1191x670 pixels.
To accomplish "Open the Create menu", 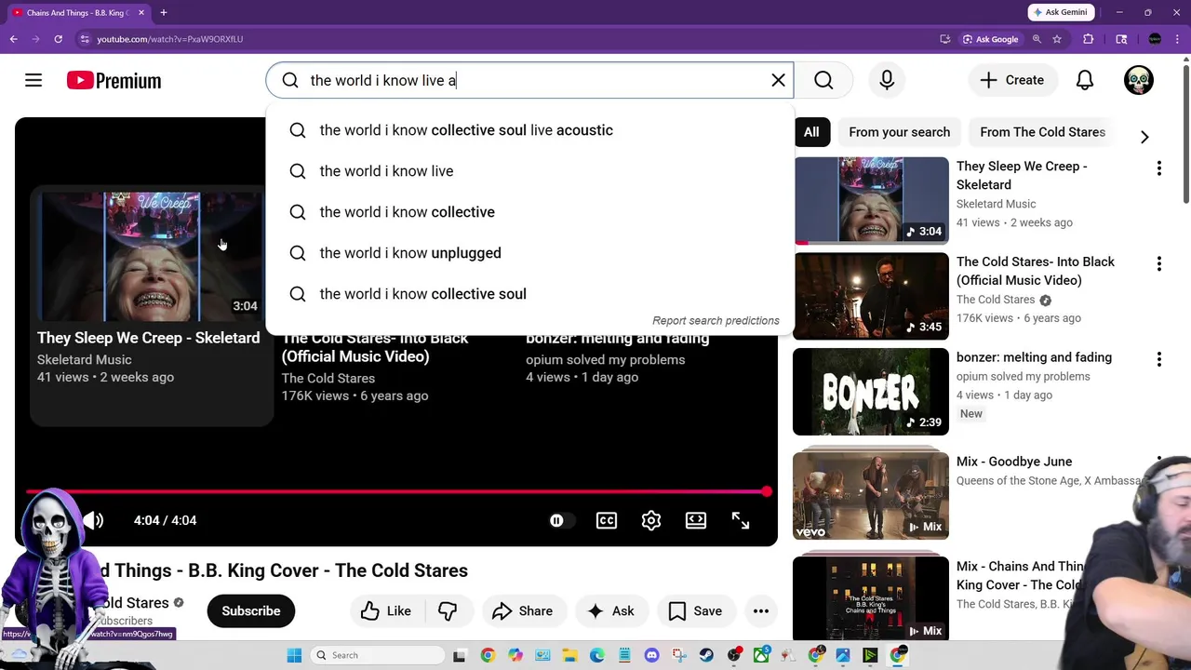I will [1012, 80].
